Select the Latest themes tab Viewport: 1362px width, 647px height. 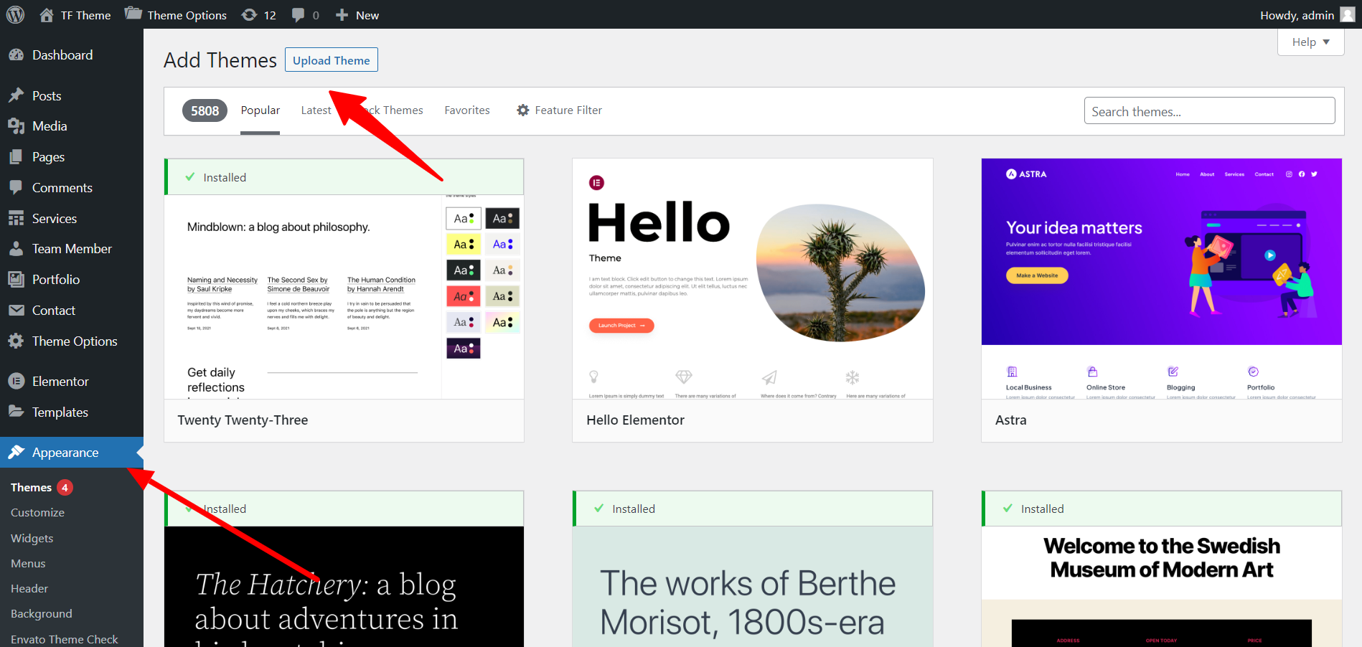click(316, 110)
